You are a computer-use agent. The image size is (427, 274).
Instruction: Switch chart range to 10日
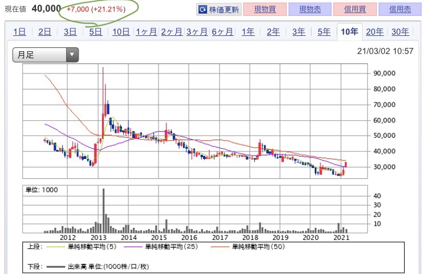(x=121, y=32)
